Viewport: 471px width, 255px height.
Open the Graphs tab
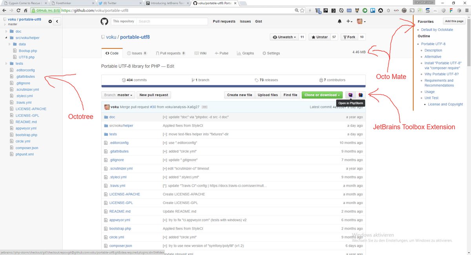(245, 53)
